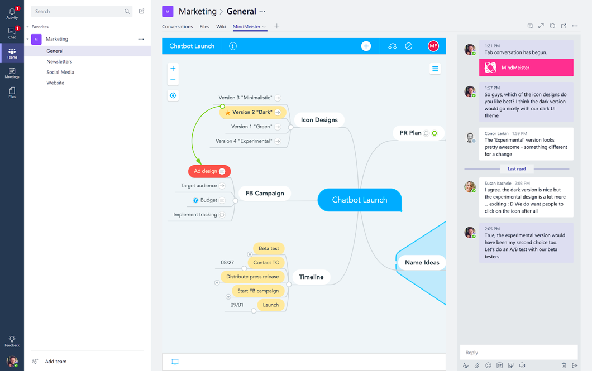Switch to Chat using the sidebar icon
592x371 pixels.
(12, 32)
